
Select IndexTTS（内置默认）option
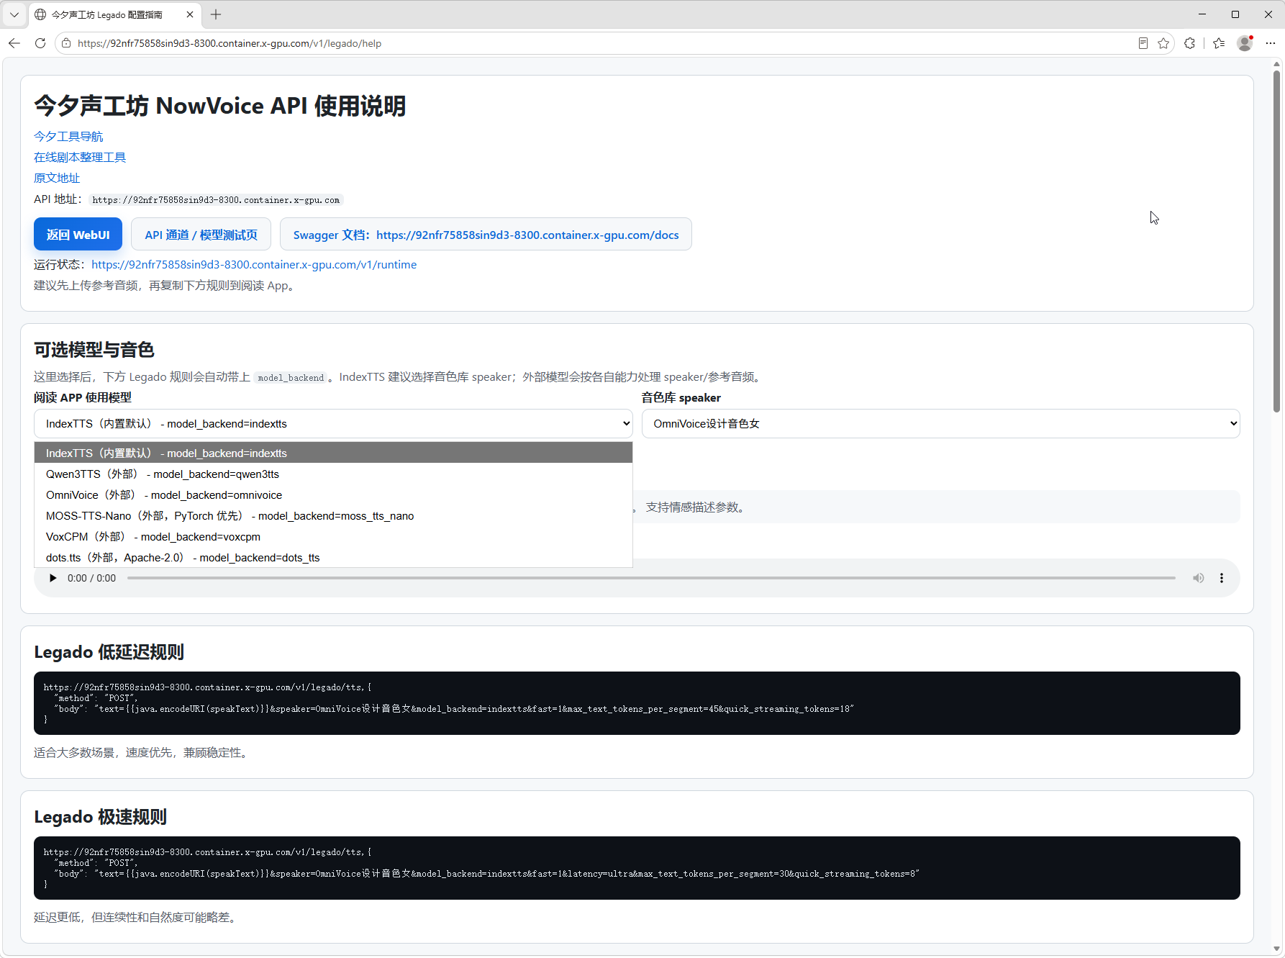pos(333,453)
